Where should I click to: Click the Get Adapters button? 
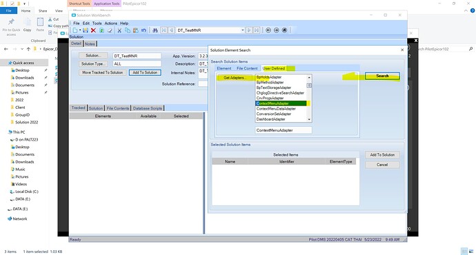[x=235, y=78]
